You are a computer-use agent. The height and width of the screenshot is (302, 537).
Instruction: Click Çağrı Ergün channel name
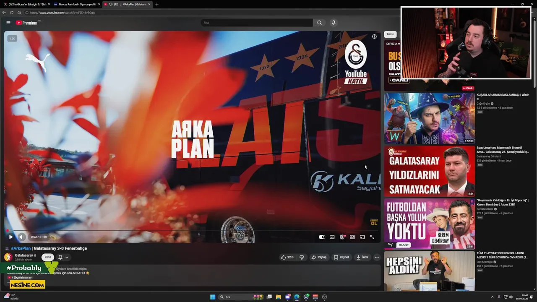(483, 104)
